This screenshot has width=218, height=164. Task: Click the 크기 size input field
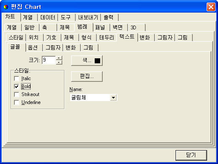(49, 60)
